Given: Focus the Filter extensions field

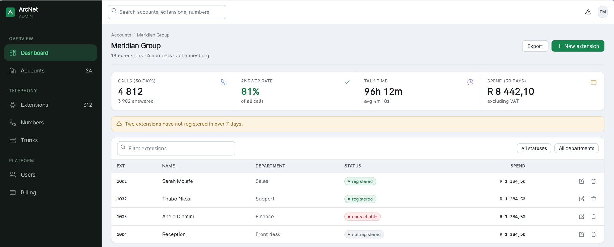Looking at the screenshot, I should [176, 148].
